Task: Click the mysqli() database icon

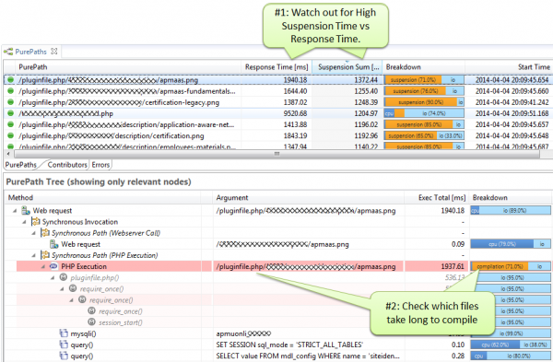Action: [x=64, y=333]
